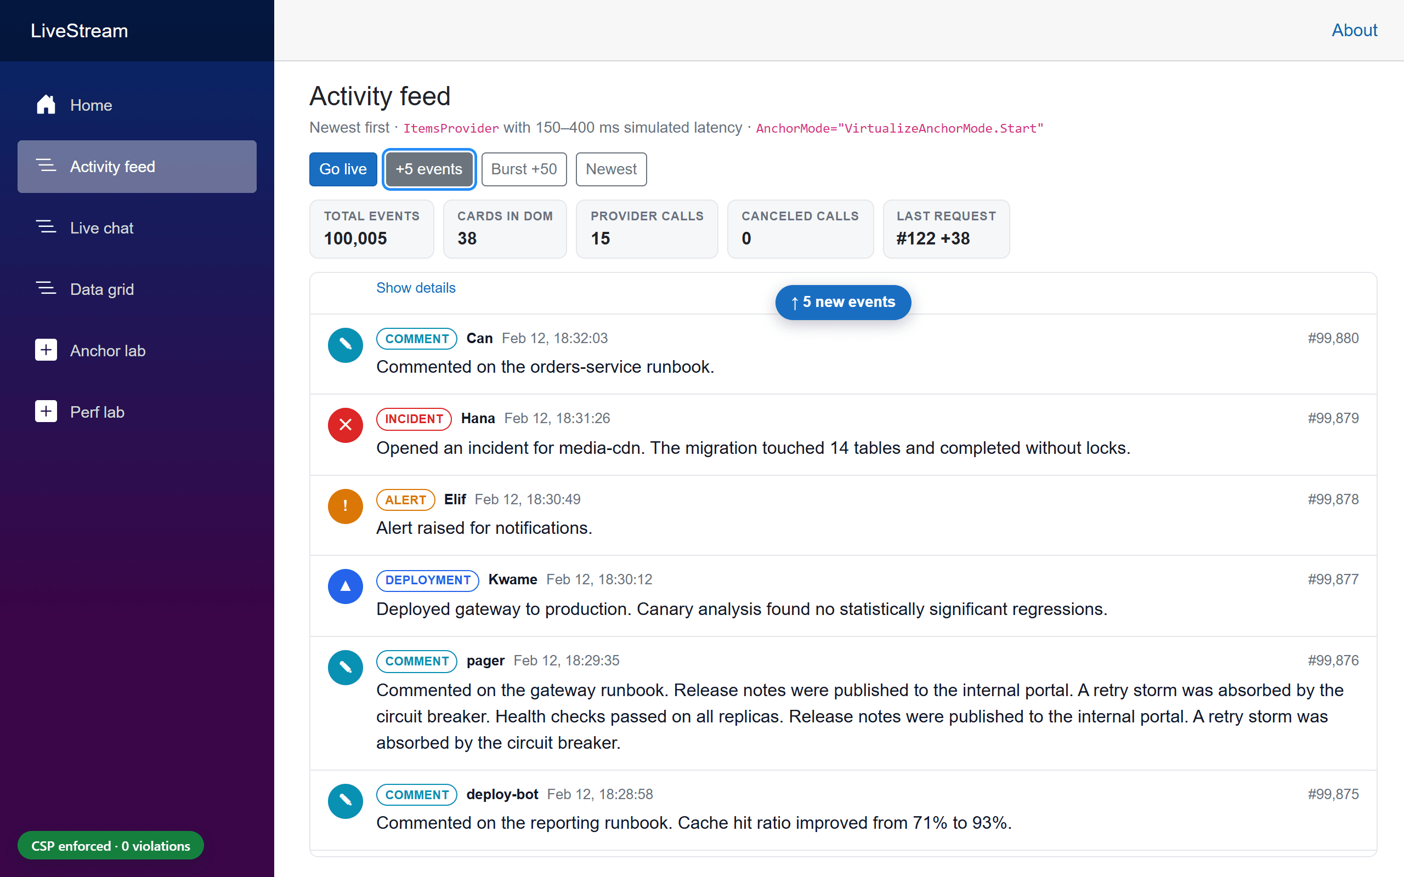Expand Show details link
This screenshot has width=1404, height=877.
[x=416, y=288]
